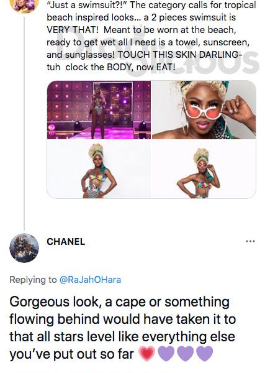This screenshot has width=265, height=373.
Task: Click the 'Just a swimsuit?!' tweet text
Action: 87,5
